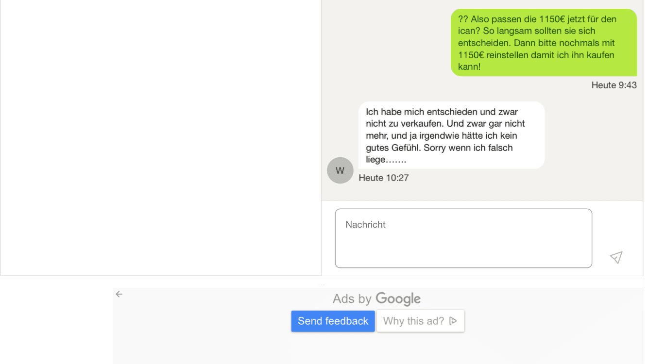The width and height of the screenshot is (648, 364).
Task: Select the green message about 1150€
Action: pyautogui.click(x=544, y=43)
